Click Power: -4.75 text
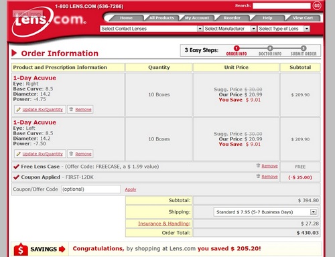 29,99
